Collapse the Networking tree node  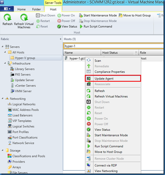(3, 98)
